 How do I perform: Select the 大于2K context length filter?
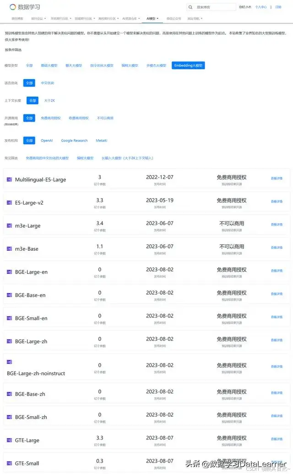point(50,100)
